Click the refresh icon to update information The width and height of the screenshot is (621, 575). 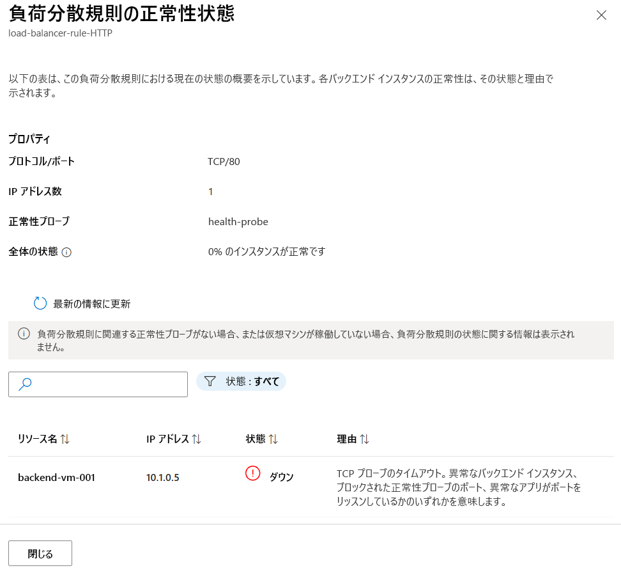(40, 303)
